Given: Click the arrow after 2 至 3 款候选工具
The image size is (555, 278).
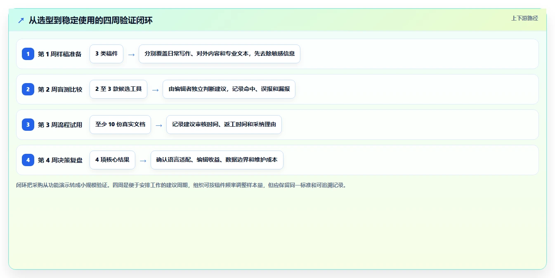Looking at the screenshot, I should pyautogui.click(x=155, y=90).
